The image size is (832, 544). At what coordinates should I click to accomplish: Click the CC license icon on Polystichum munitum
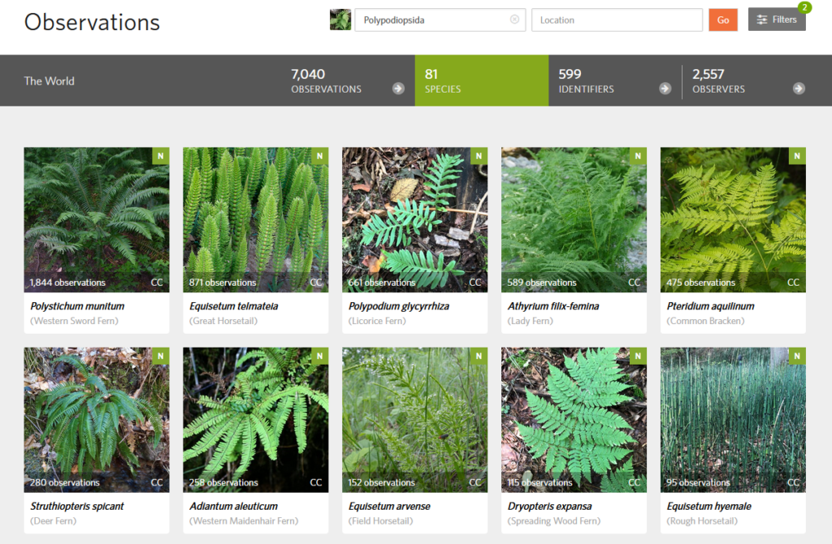point(157,283)
